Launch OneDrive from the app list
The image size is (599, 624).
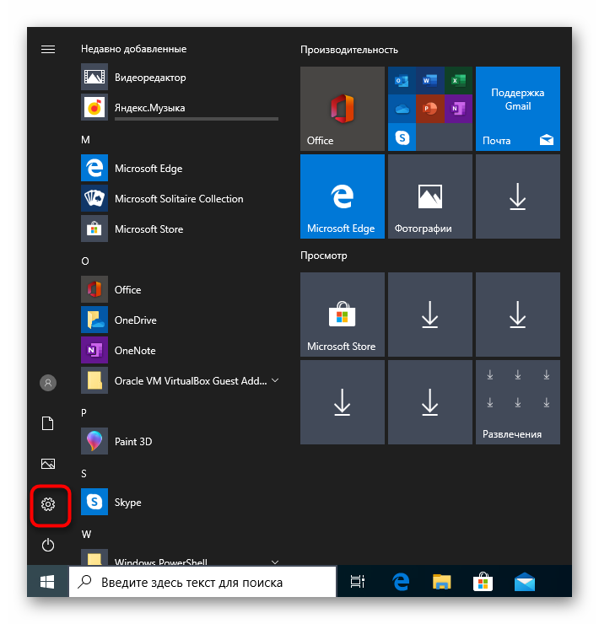pyautogui.click(x=180, y=320)
